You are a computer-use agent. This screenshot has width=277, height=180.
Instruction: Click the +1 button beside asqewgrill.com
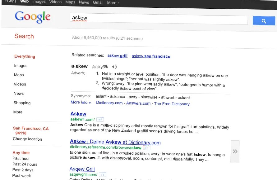103,175
